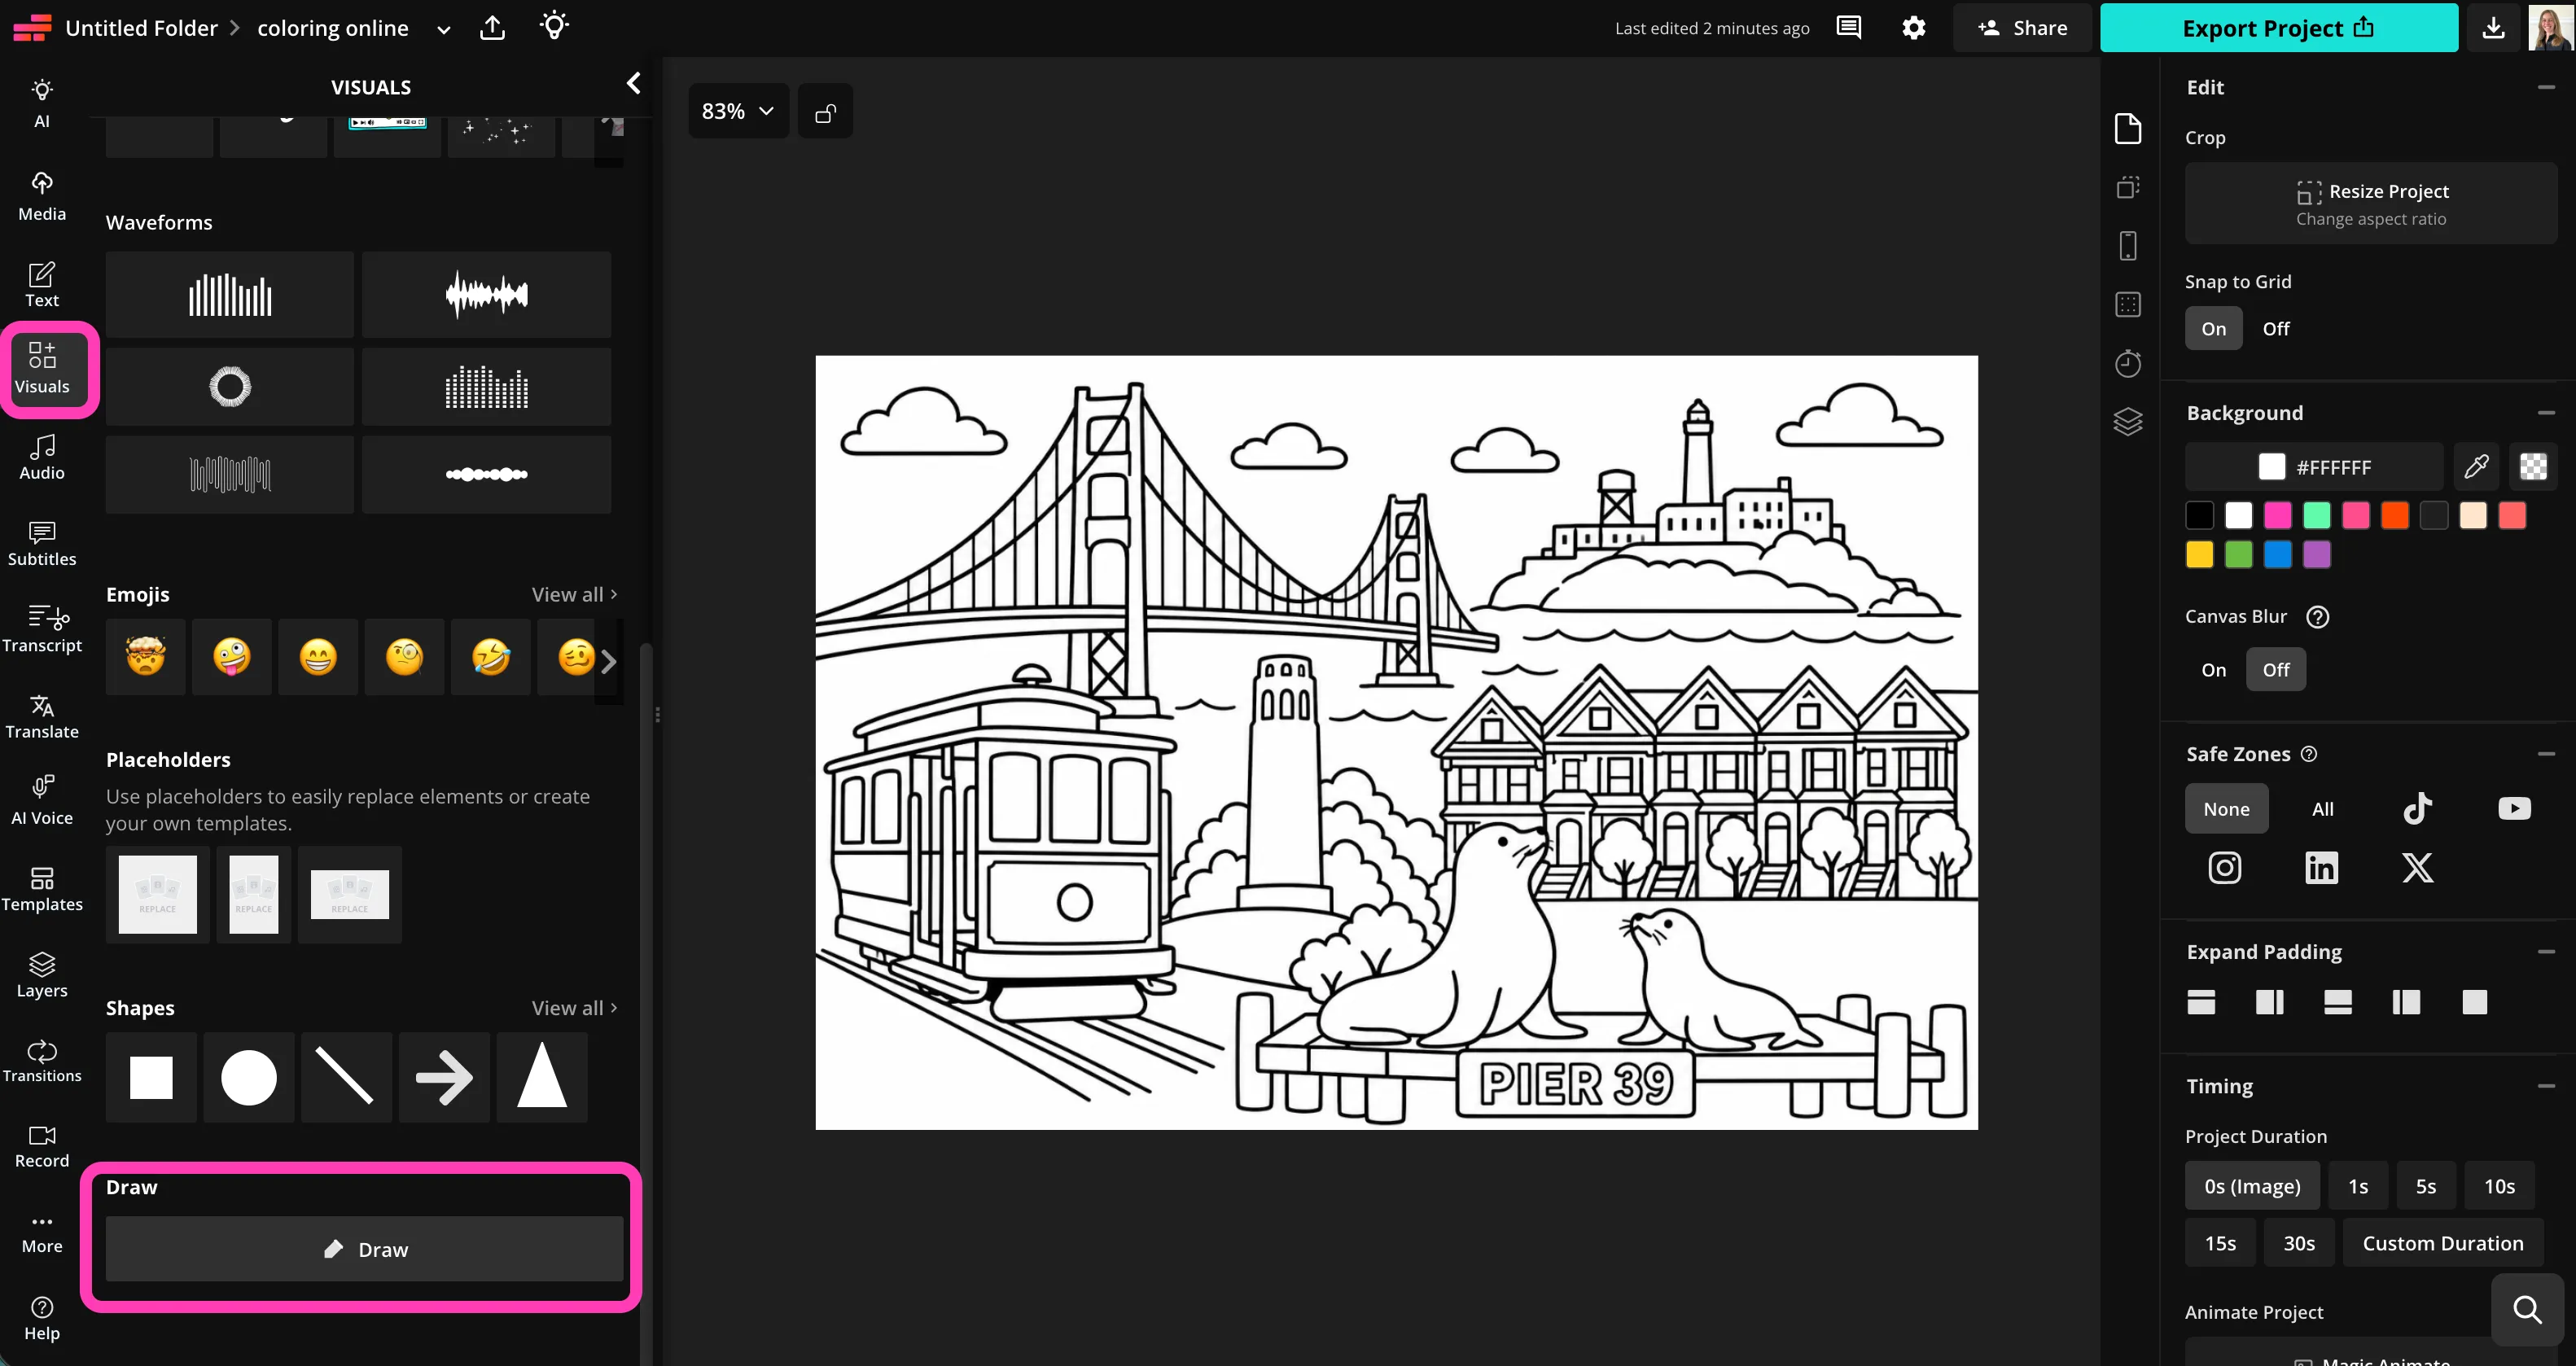Image resolution: width=2576 pixels, height=1366 pixels.
Task: Click the Draw button
Action: pyautogui.click(x=365, y=1249)
